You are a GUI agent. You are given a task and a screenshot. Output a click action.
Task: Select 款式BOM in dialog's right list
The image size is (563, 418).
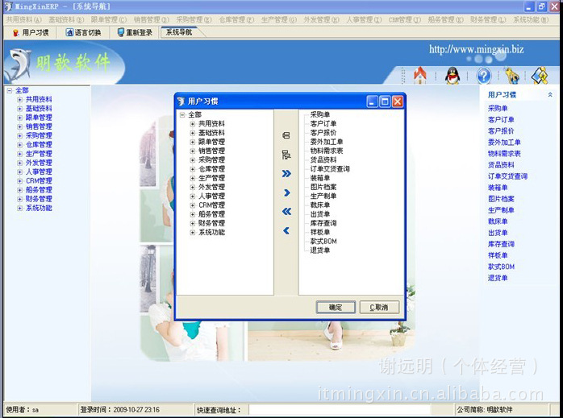tap(323, 241)
